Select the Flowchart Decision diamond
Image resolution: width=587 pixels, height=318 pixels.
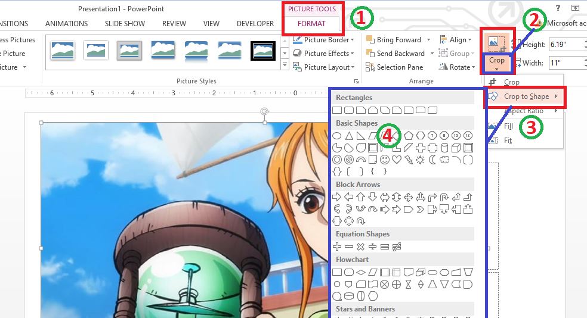point(361,272)
